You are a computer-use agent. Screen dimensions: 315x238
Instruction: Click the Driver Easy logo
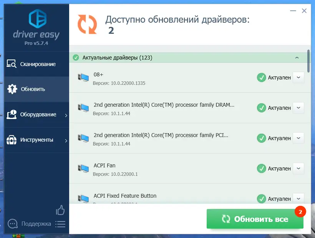coord(38,19)
